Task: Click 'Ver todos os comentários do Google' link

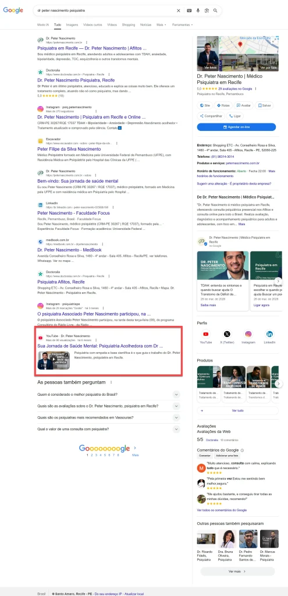Action: click(x=222, y=510)
